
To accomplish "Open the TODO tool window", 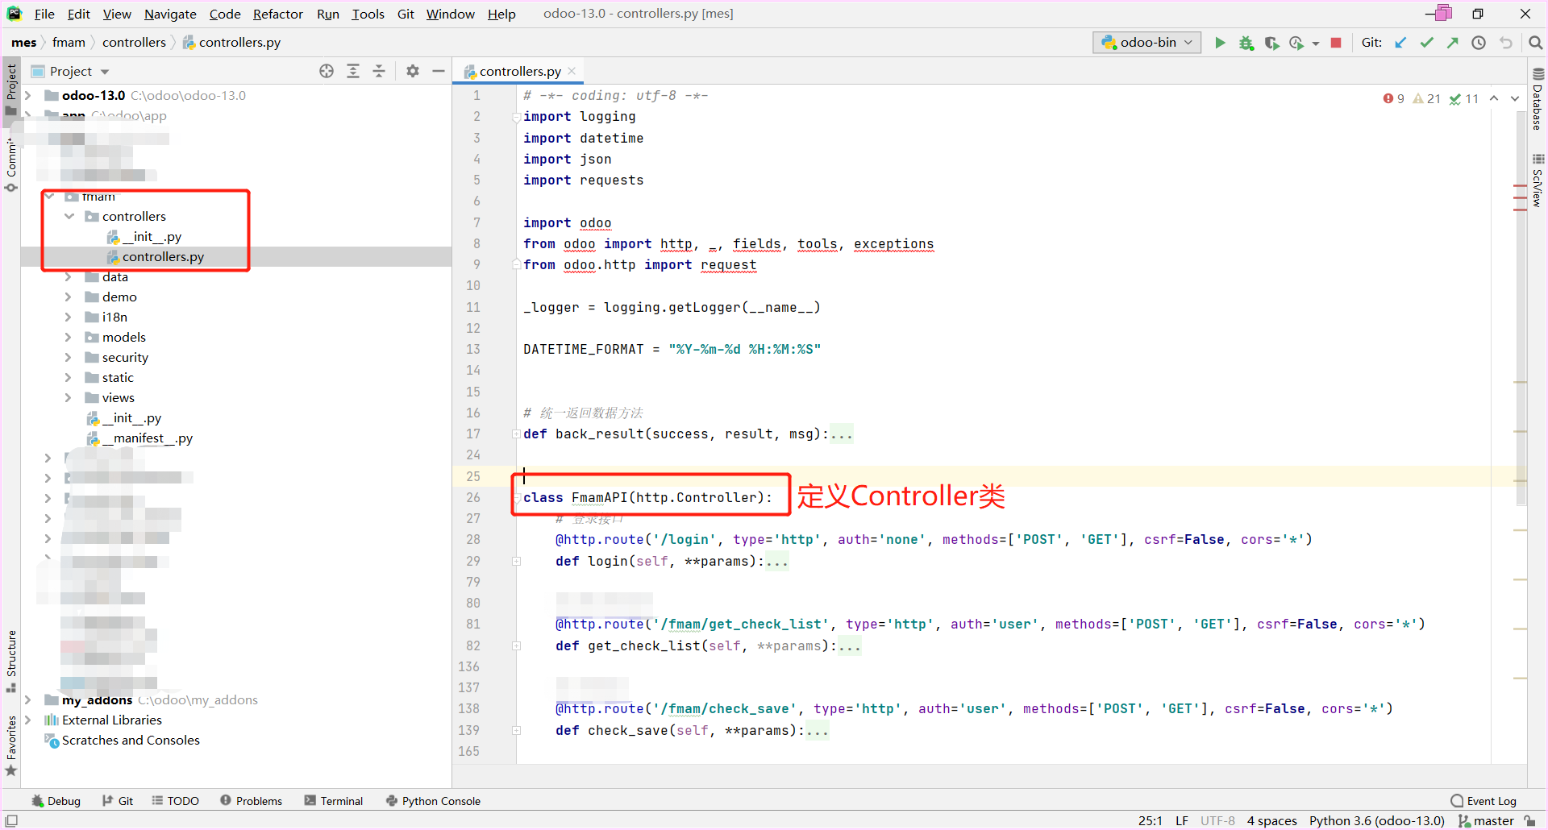I will tap(175, 801).
